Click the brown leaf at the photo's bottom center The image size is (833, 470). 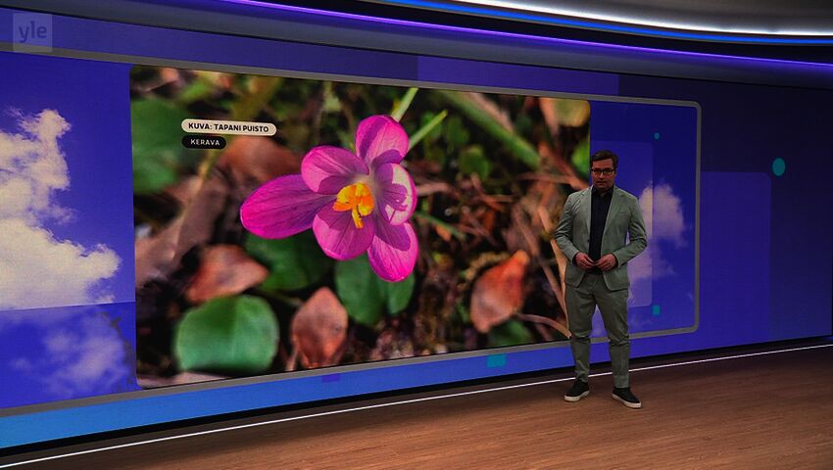click(x=319, y=329)
